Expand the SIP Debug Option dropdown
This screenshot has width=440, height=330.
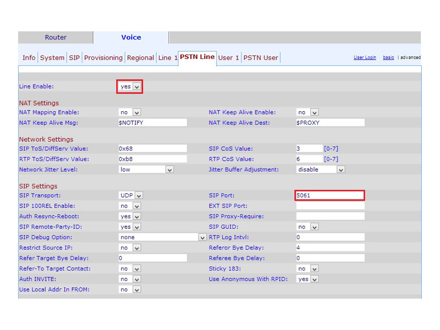(162, 237)
